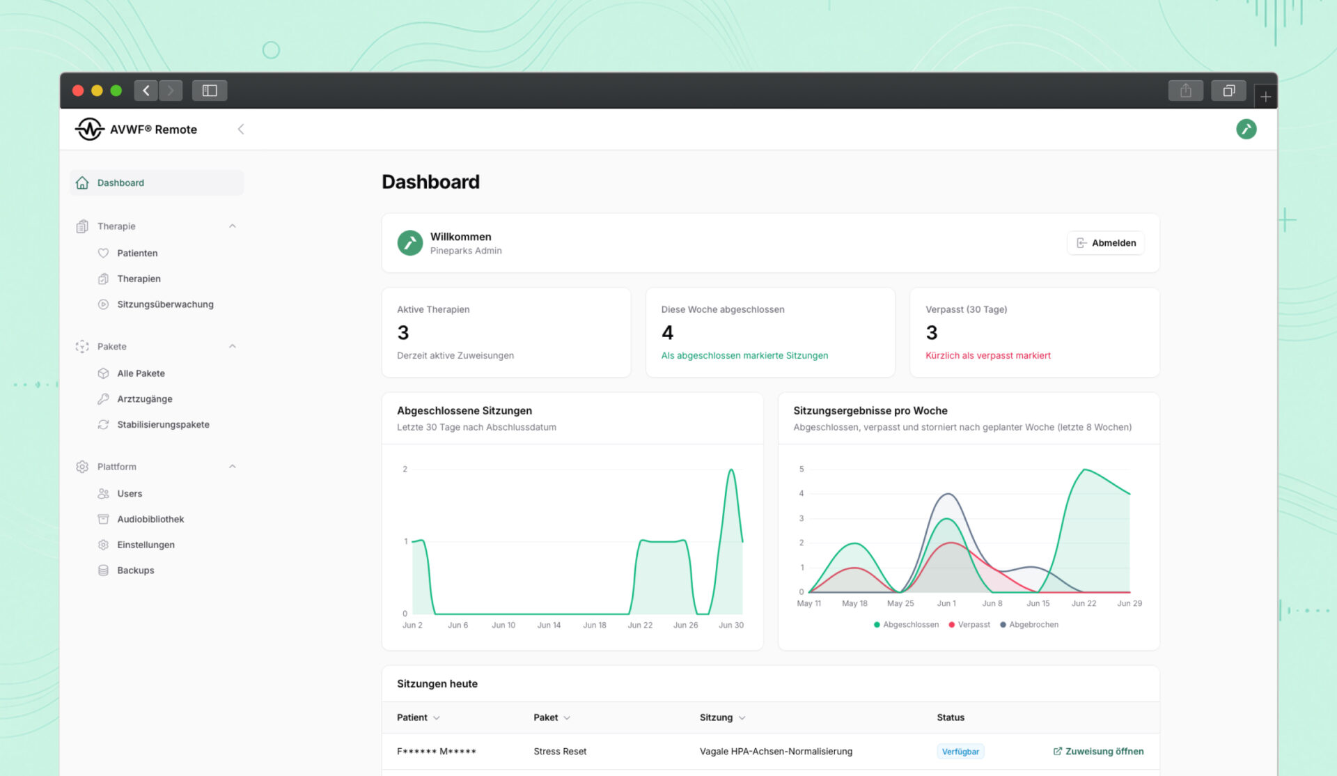
Task: Click the Sitzungsergebnisse pro Woche title
Action: click(870, 411)
